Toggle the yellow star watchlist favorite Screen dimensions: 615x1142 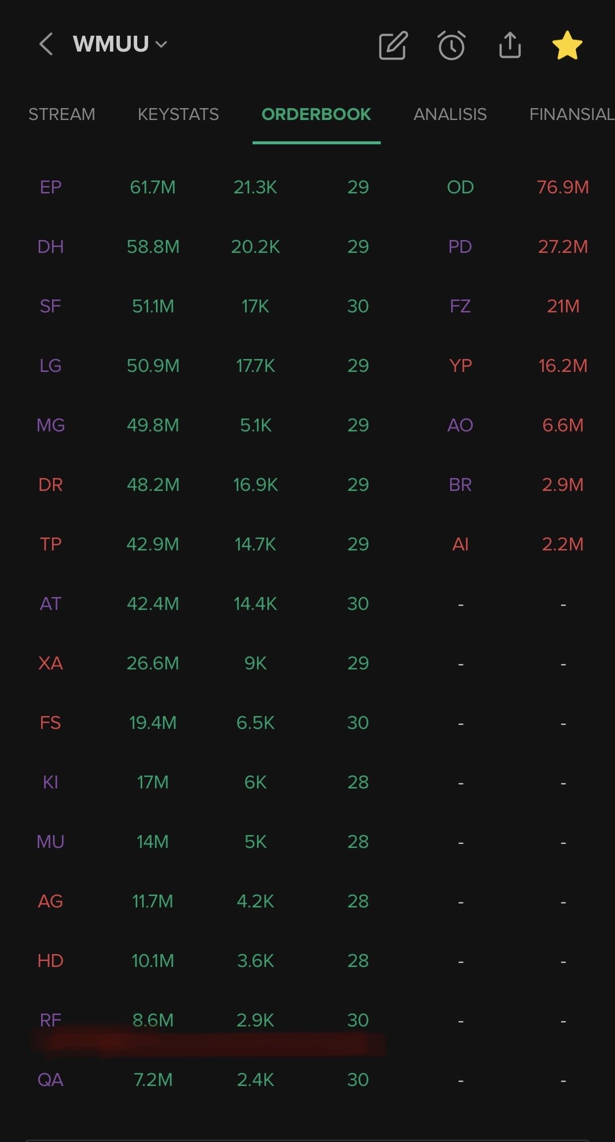click(567, 45)
